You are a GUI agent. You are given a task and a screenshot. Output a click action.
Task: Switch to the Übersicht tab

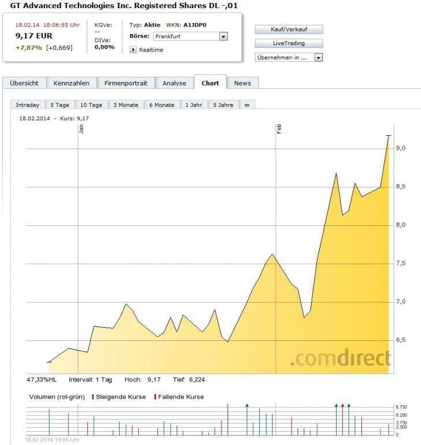point(24,83)
